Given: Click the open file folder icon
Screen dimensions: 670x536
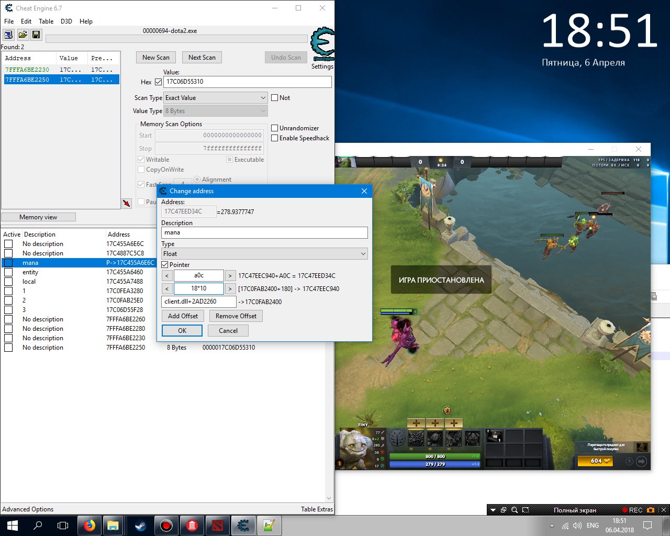Looking at the screenshot, I should coord(23,35).
